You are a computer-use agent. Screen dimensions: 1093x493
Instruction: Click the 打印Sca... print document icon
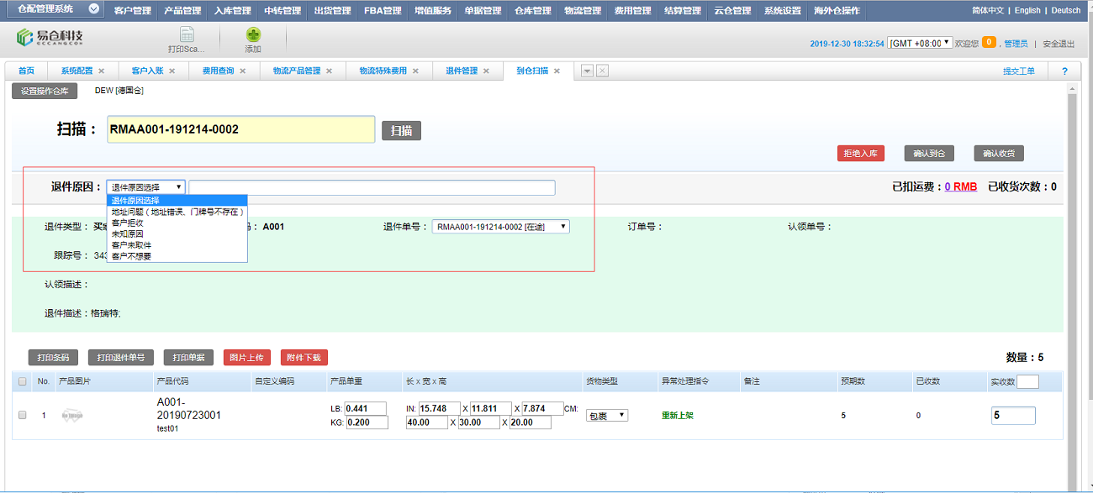pos(187,35)
